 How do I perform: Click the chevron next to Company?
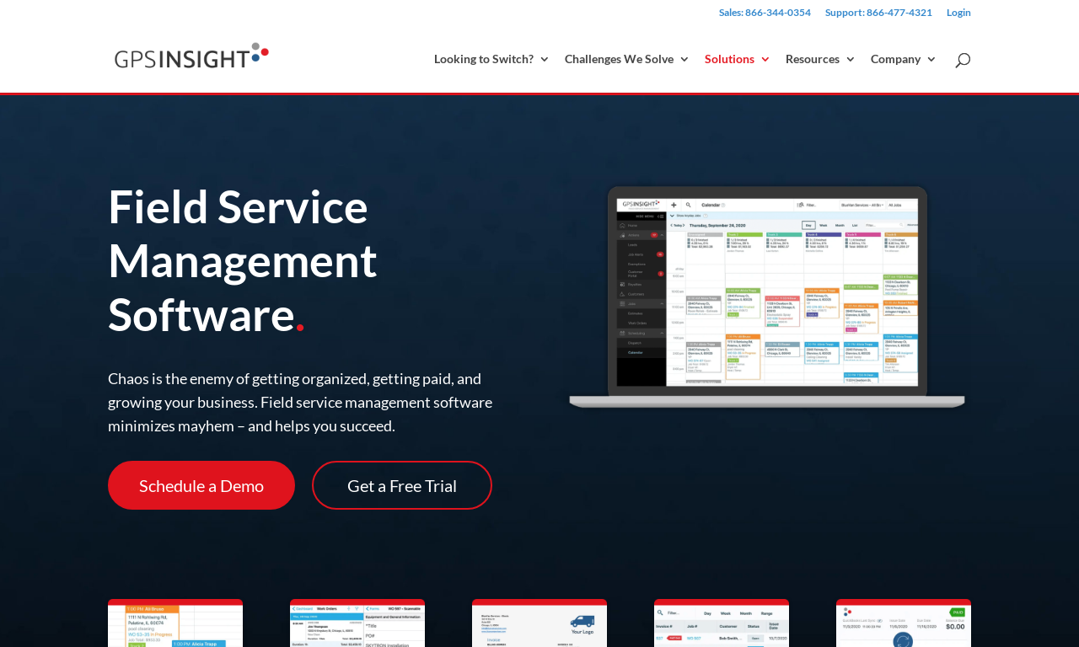931,59
